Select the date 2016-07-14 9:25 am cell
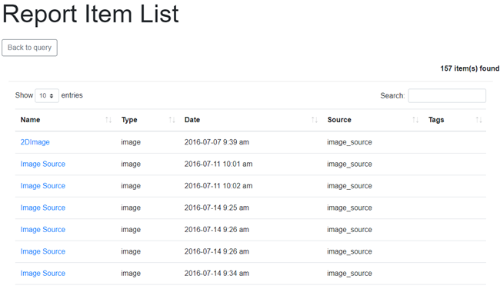Screen dimensions: 500x289 (x=216, y=208)
